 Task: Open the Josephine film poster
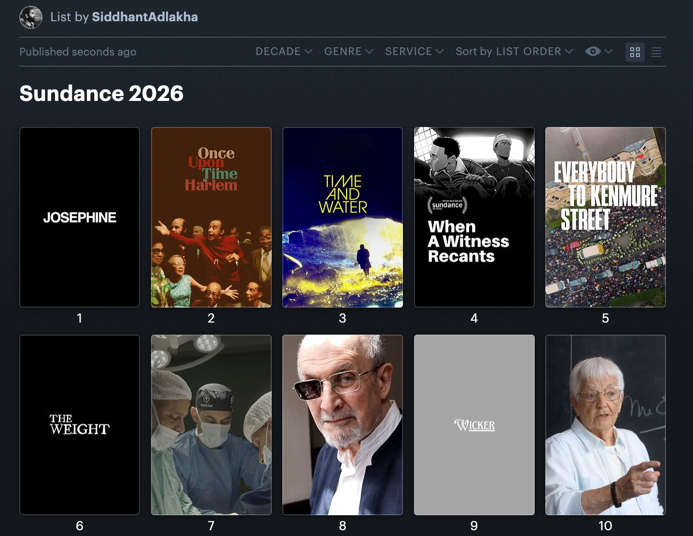80,217
